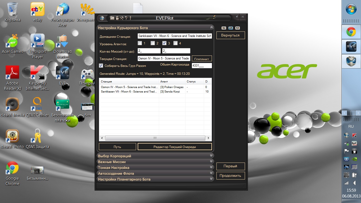Image resolution: width=361 pixels, height=203 pixels.
Task: Open clear.fi Photo shortcut
Action: point(12,139)
